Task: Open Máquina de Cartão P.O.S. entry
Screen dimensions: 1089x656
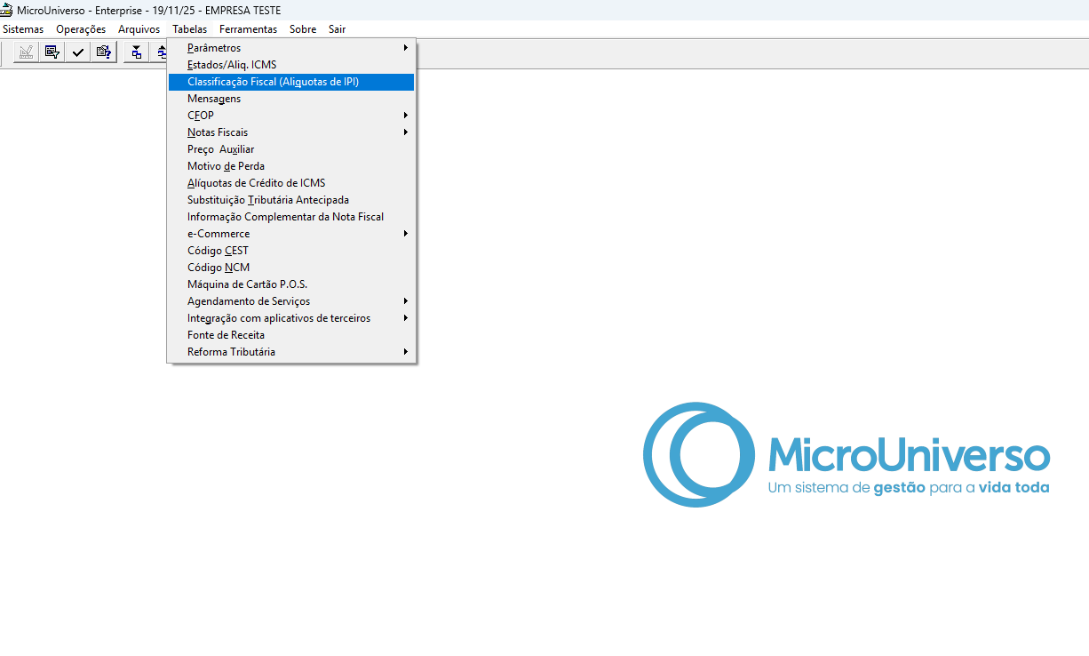Action: point(247,284)
